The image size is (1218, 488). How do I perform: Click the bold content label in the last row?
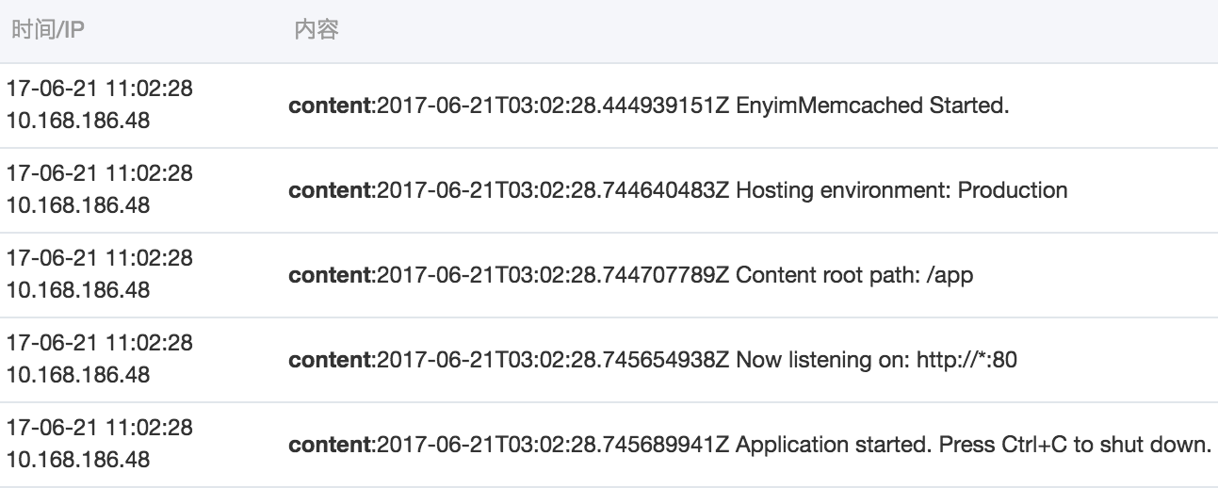tap(331, 445)
